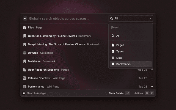Click the User Research Sessions page icon
The image size is (176, 110).
point(24,70)
